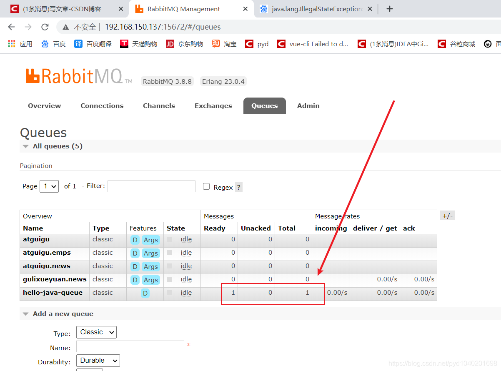Open the atguigu.news queue link

47,266
